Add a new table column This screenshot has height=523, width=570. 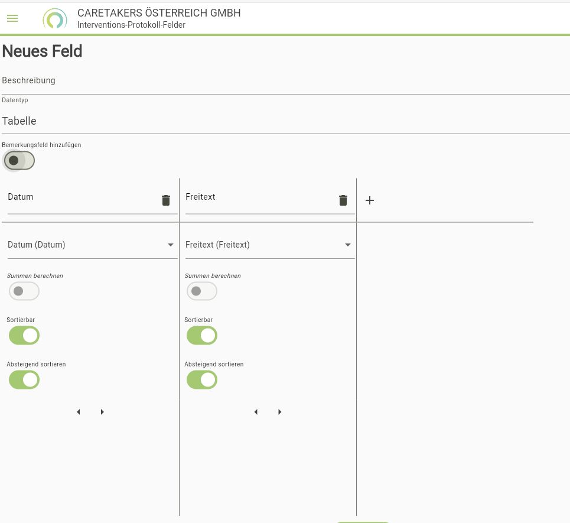coord(370,200)
